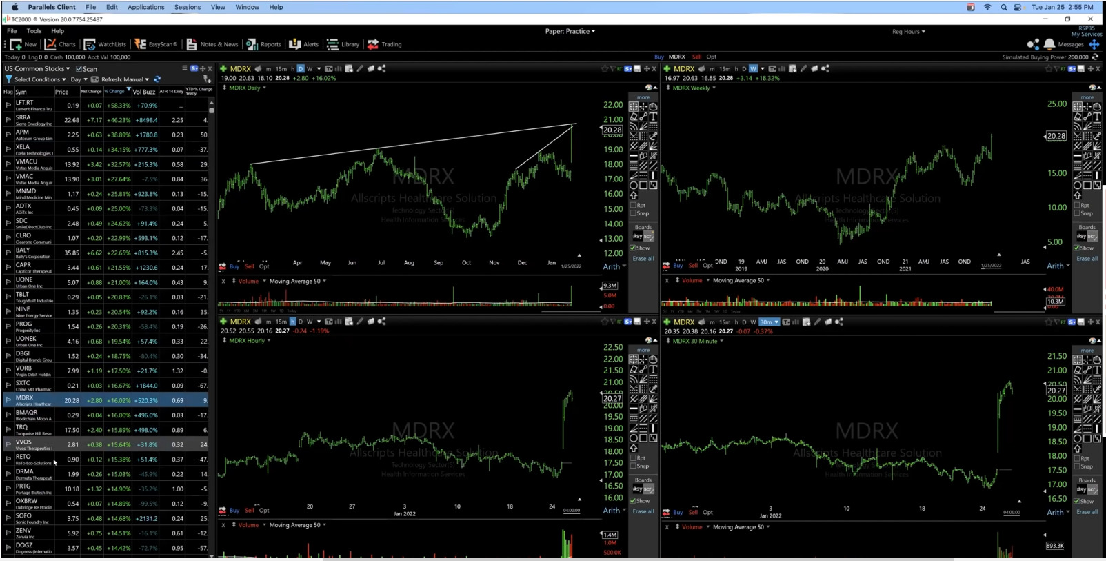This screenshot has height=561, width=1106.
Task: Open color palette icon on MDRX Daily chart
Action: 648,88
